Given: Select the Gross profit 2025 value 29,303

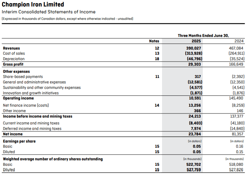Looking at the screenshot, I should tap(195, 64).
